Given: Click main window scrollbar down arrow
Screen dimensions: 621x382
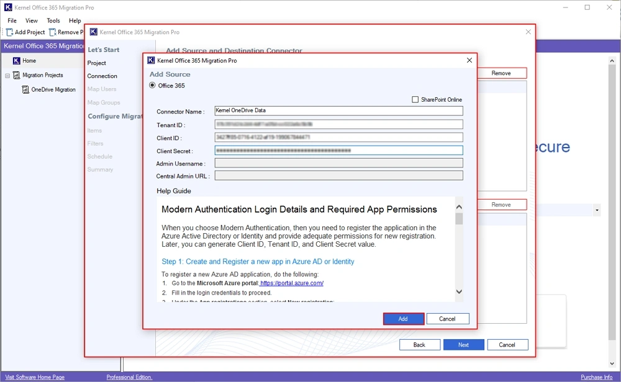Looking at the screenshot, I should pyautogui.click(x=612, y=364).
